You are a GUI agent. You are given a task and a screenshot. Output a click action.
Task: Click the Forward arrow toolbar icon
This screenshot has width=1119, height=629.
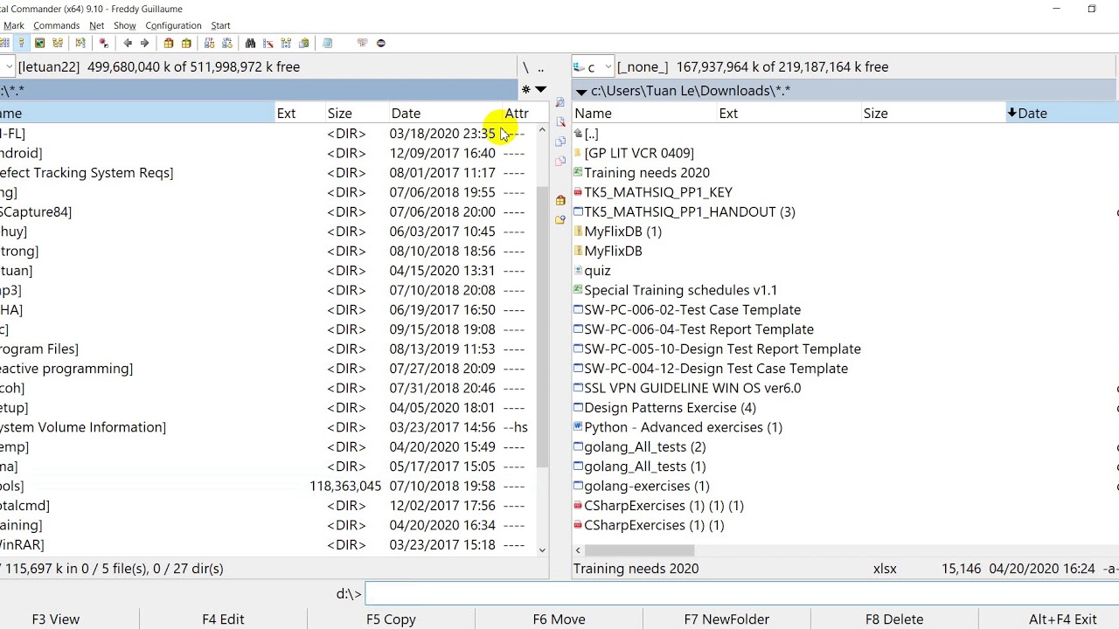click(x=144, y=43)
